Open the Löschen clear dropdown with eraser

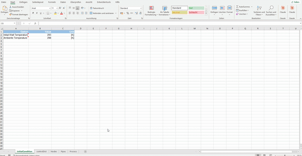click(x=242, y=14)
